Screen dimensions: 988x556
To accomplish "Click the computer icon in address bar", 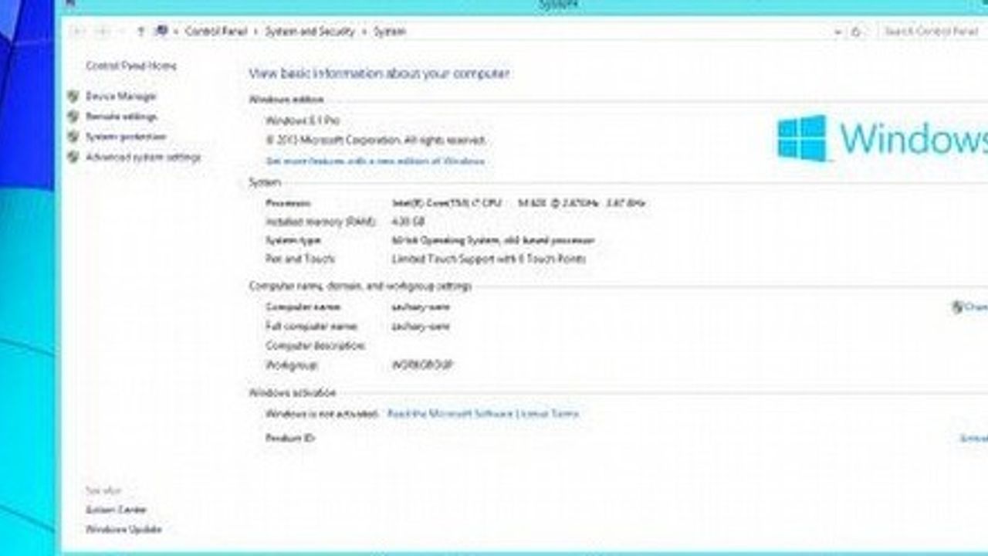I will (x=161, y=32).
